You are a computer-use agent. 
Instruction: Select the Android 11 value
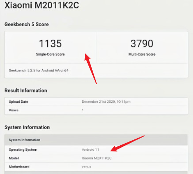point(90,150)
